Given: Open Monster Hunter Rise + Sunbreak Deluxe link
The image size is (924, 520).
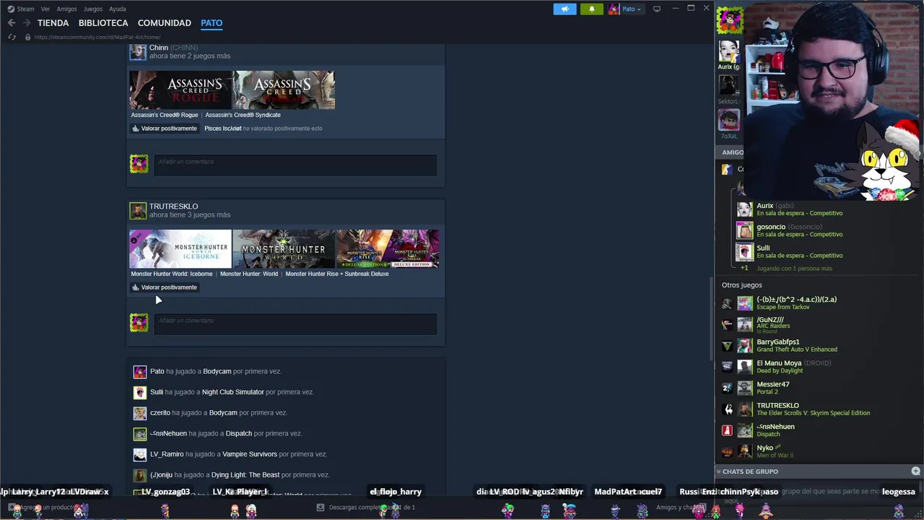Looking at the screenshot, I should pyautogui.click(x=337, y=274).
